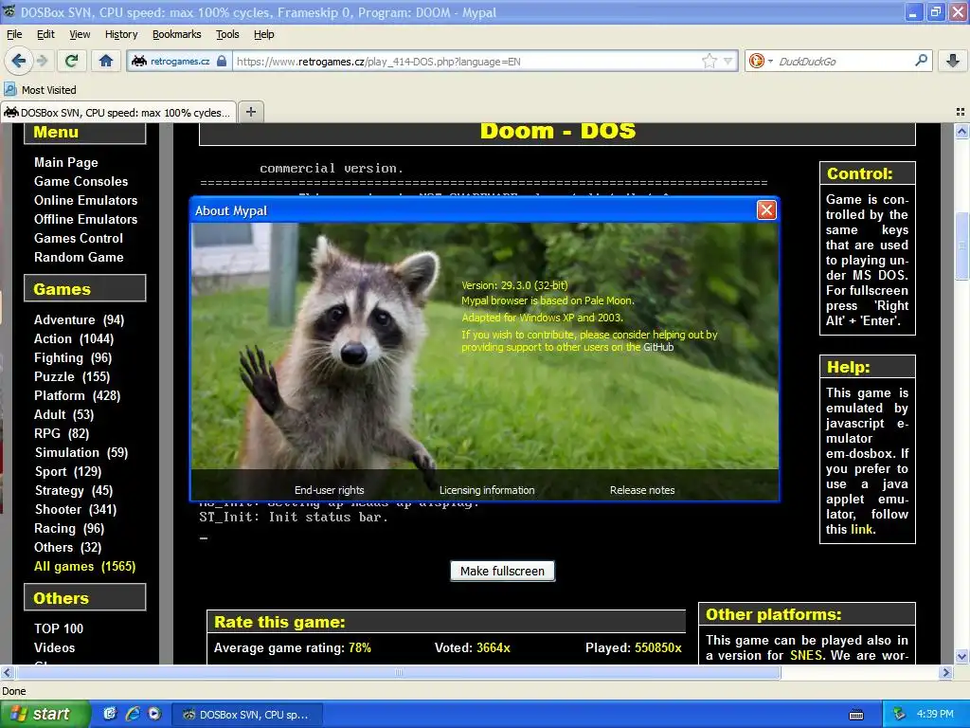Open the Edit menu
The image size is (970, 728).
[45, 34]
